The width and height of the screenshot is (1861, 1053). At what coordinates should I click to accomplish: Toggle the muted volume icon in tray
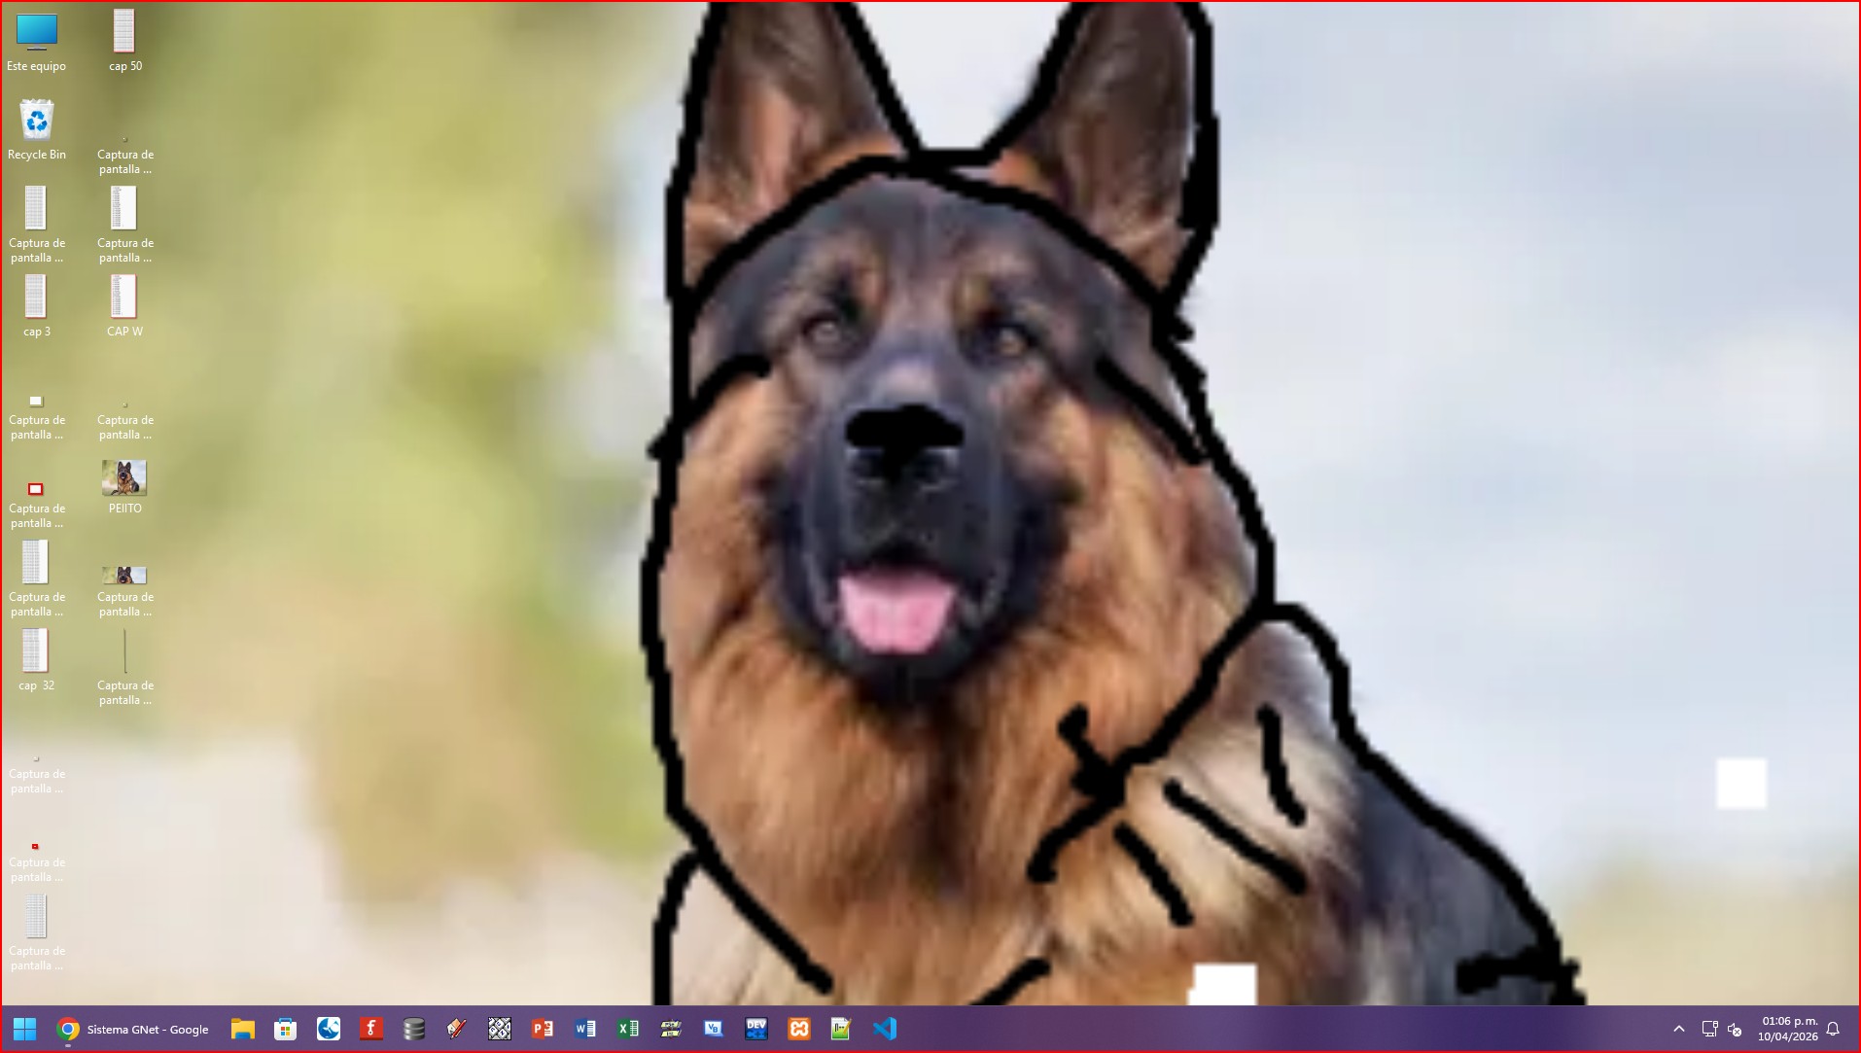1735,1029
